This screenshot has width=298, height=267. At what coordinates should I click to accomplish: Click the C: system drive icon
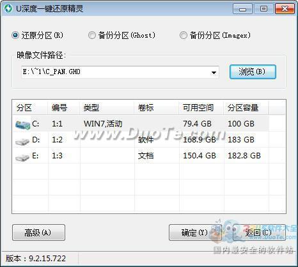click(22, 125)
